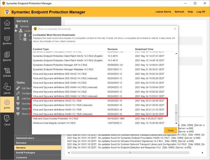Open the Clients page icon
The width and height of the screenshot is (210, 160).
click(x=7, y=86)
